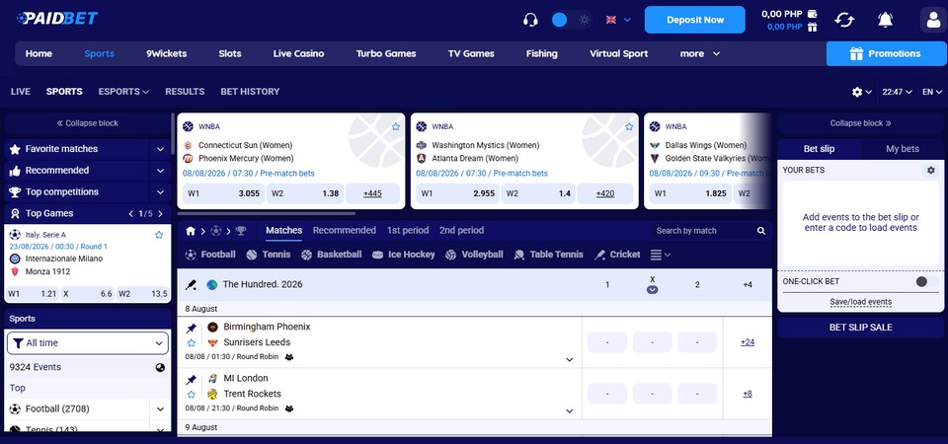The height and width of the screenshot is (444, 948).
Task: Open +24 markets for Birmingham Phoenix match
Action: coord(748,342)
